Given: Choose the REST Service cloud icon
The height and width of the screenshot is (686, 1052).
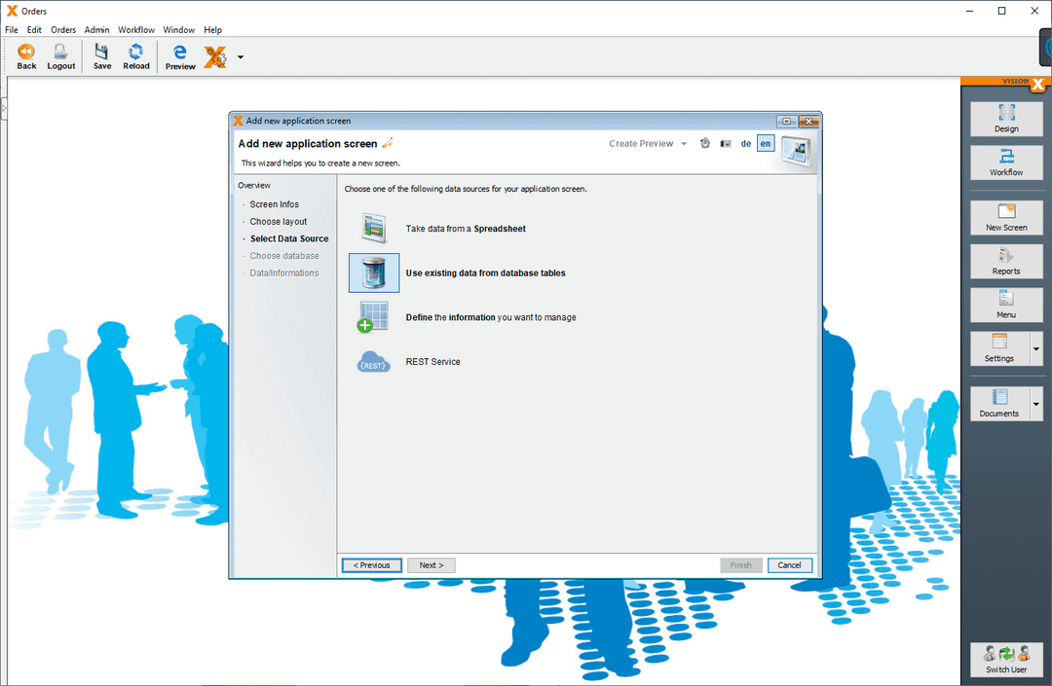Looking at the screenshot, I should click(374, 361).
